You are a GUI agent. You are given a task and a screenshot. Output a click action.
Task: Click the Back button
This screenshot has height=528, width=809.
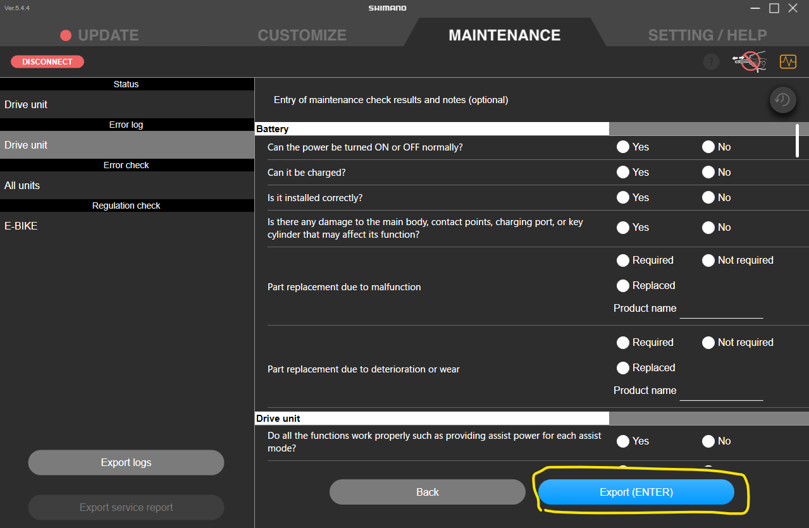click(427, 492)
